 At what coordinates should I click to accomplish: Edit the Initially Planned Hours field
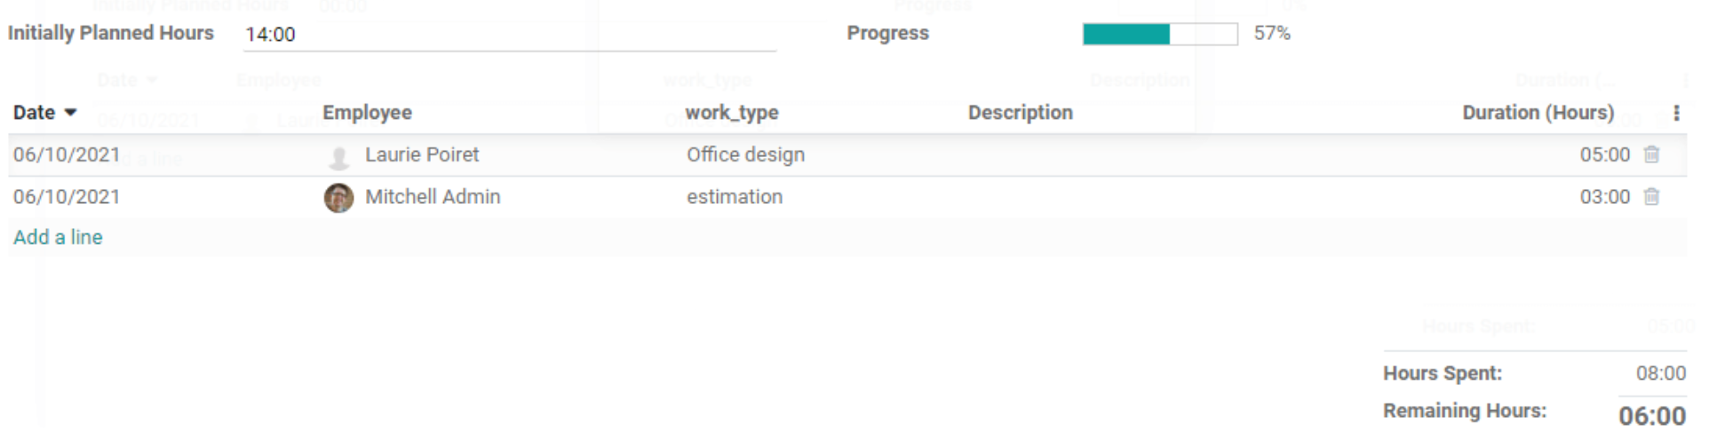510,35
